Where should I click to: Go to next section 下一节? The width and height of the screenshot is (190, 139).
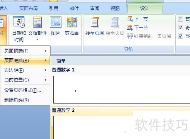tap(137, 28)
